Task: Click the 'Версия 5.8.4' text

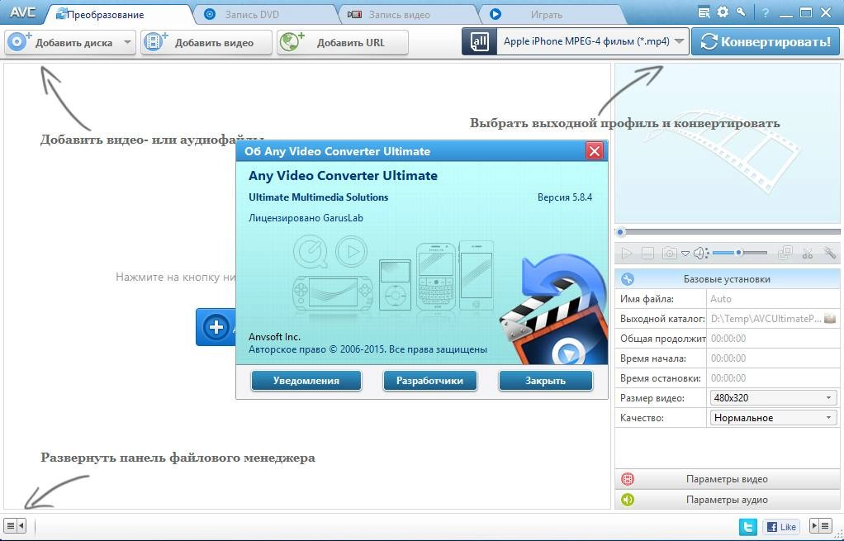Action: (565, 197)
